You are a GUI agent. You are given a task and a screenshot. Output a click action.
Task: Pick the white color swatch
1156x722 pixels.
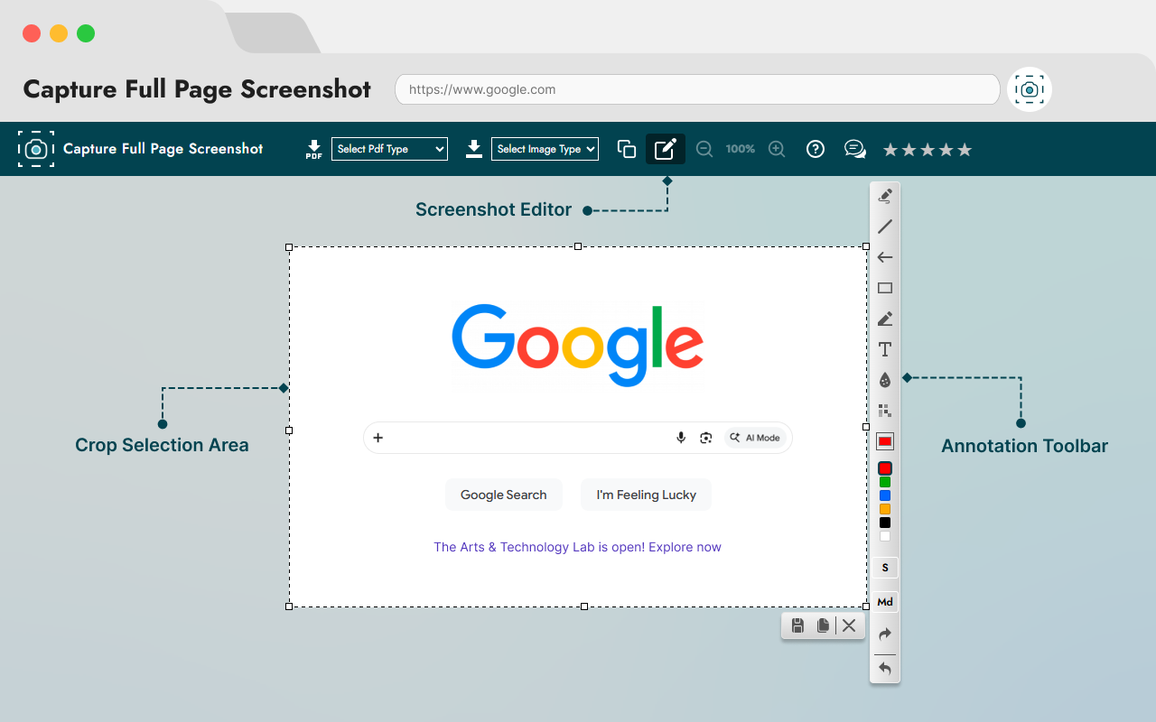(x=885, y=536)
